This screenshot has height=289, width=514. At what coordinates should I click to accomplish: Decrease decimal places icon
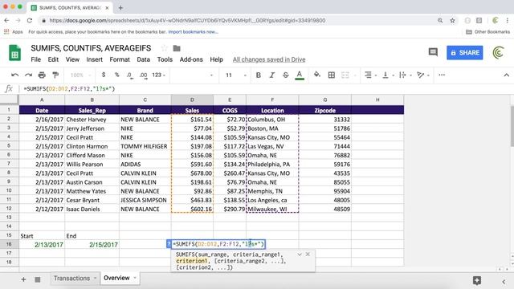pyautogui.click(x=130, y=75)
